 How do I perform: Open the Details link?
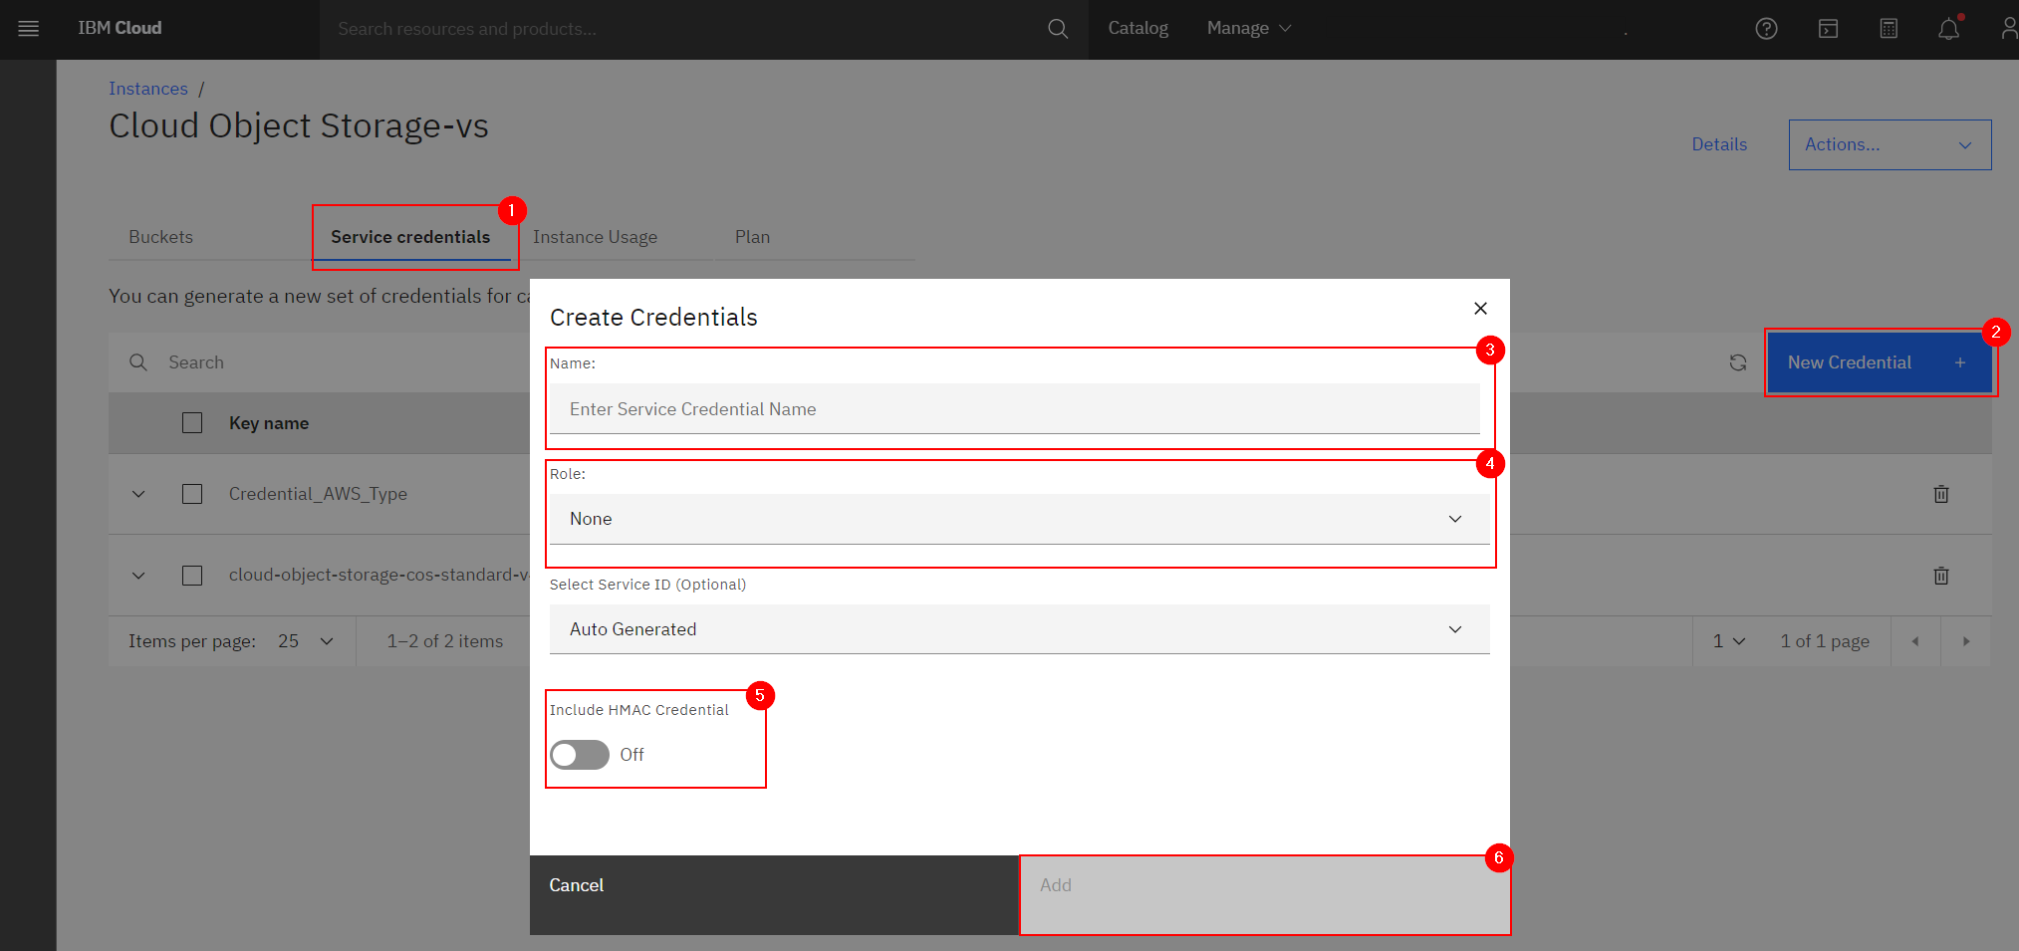pyautogui.click(x=1719, y=144)
